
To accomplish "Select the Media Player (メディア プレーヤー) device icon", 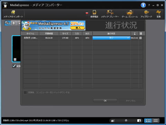I will pos(110,14).
